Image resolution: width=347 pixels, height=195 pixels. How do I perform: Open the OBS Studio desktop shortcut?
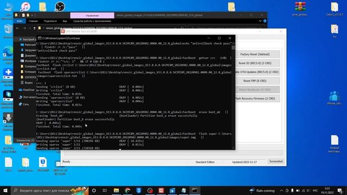[x=60, y=6]
